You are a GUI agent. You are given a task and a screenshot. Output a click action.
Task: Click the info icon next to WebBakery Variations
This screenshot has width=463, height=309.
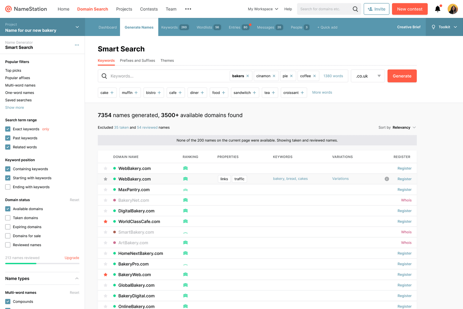tap(387, 179)
